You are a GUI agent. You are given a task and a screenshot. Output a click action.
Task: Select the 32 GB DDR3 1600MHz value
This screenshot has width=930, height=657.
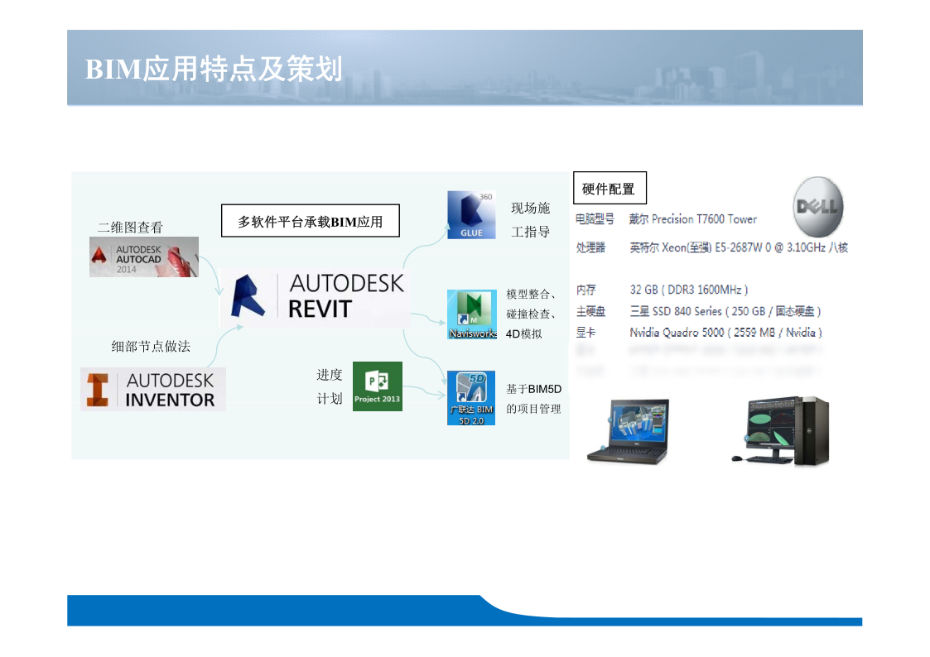click(689, 290)
